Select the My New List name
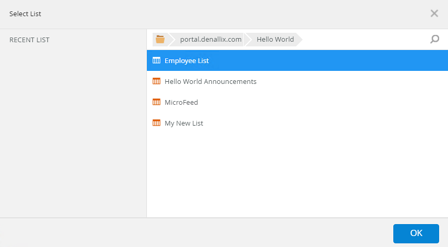Image resolution: width=448 pixels, height=247 pixels. pyautogui.click(x=184, y=123)
